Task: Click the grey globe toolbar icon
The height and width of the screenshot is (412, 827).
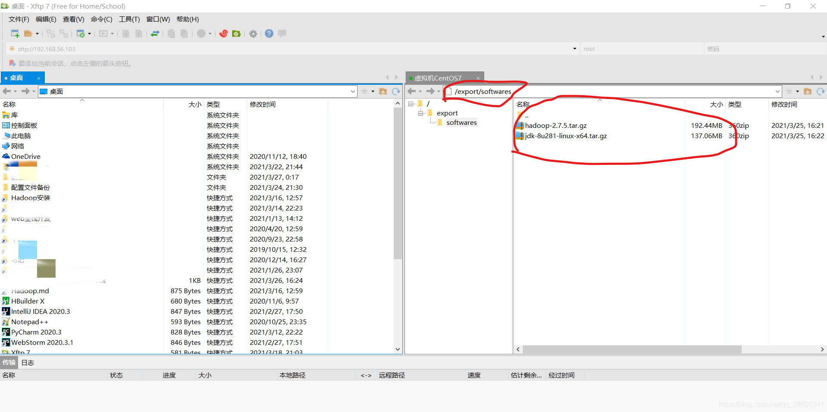Action: (201, 34)
